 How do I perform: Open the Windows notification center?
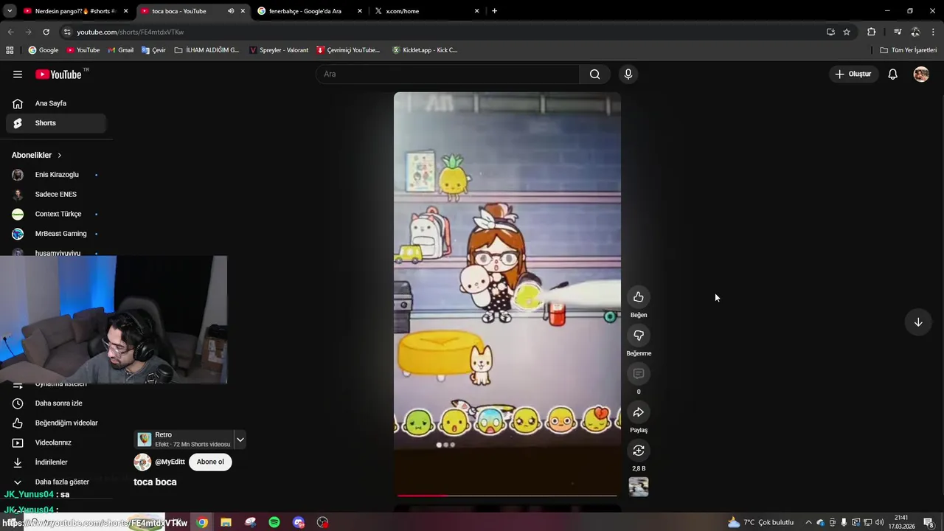(x=929, y=522)
